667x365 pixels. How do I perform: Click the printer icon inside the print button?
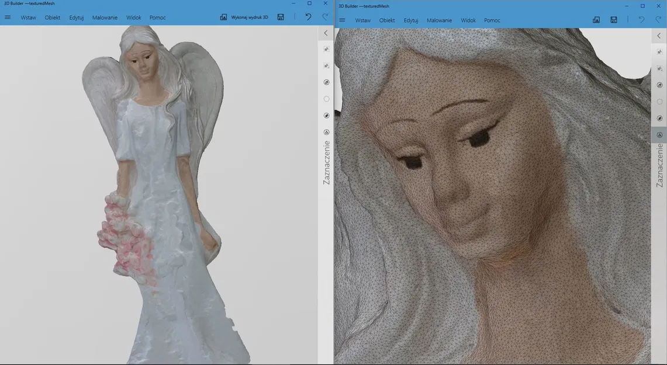223,16
